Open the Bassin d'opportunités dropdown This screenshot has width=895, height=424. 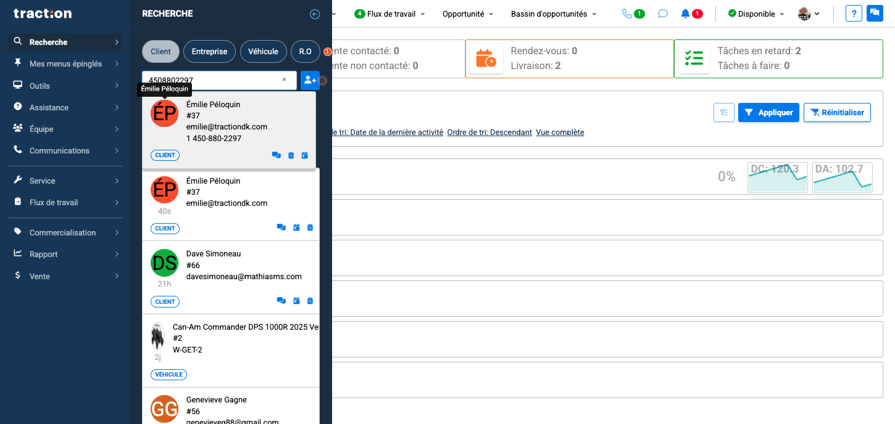point(553,13)
